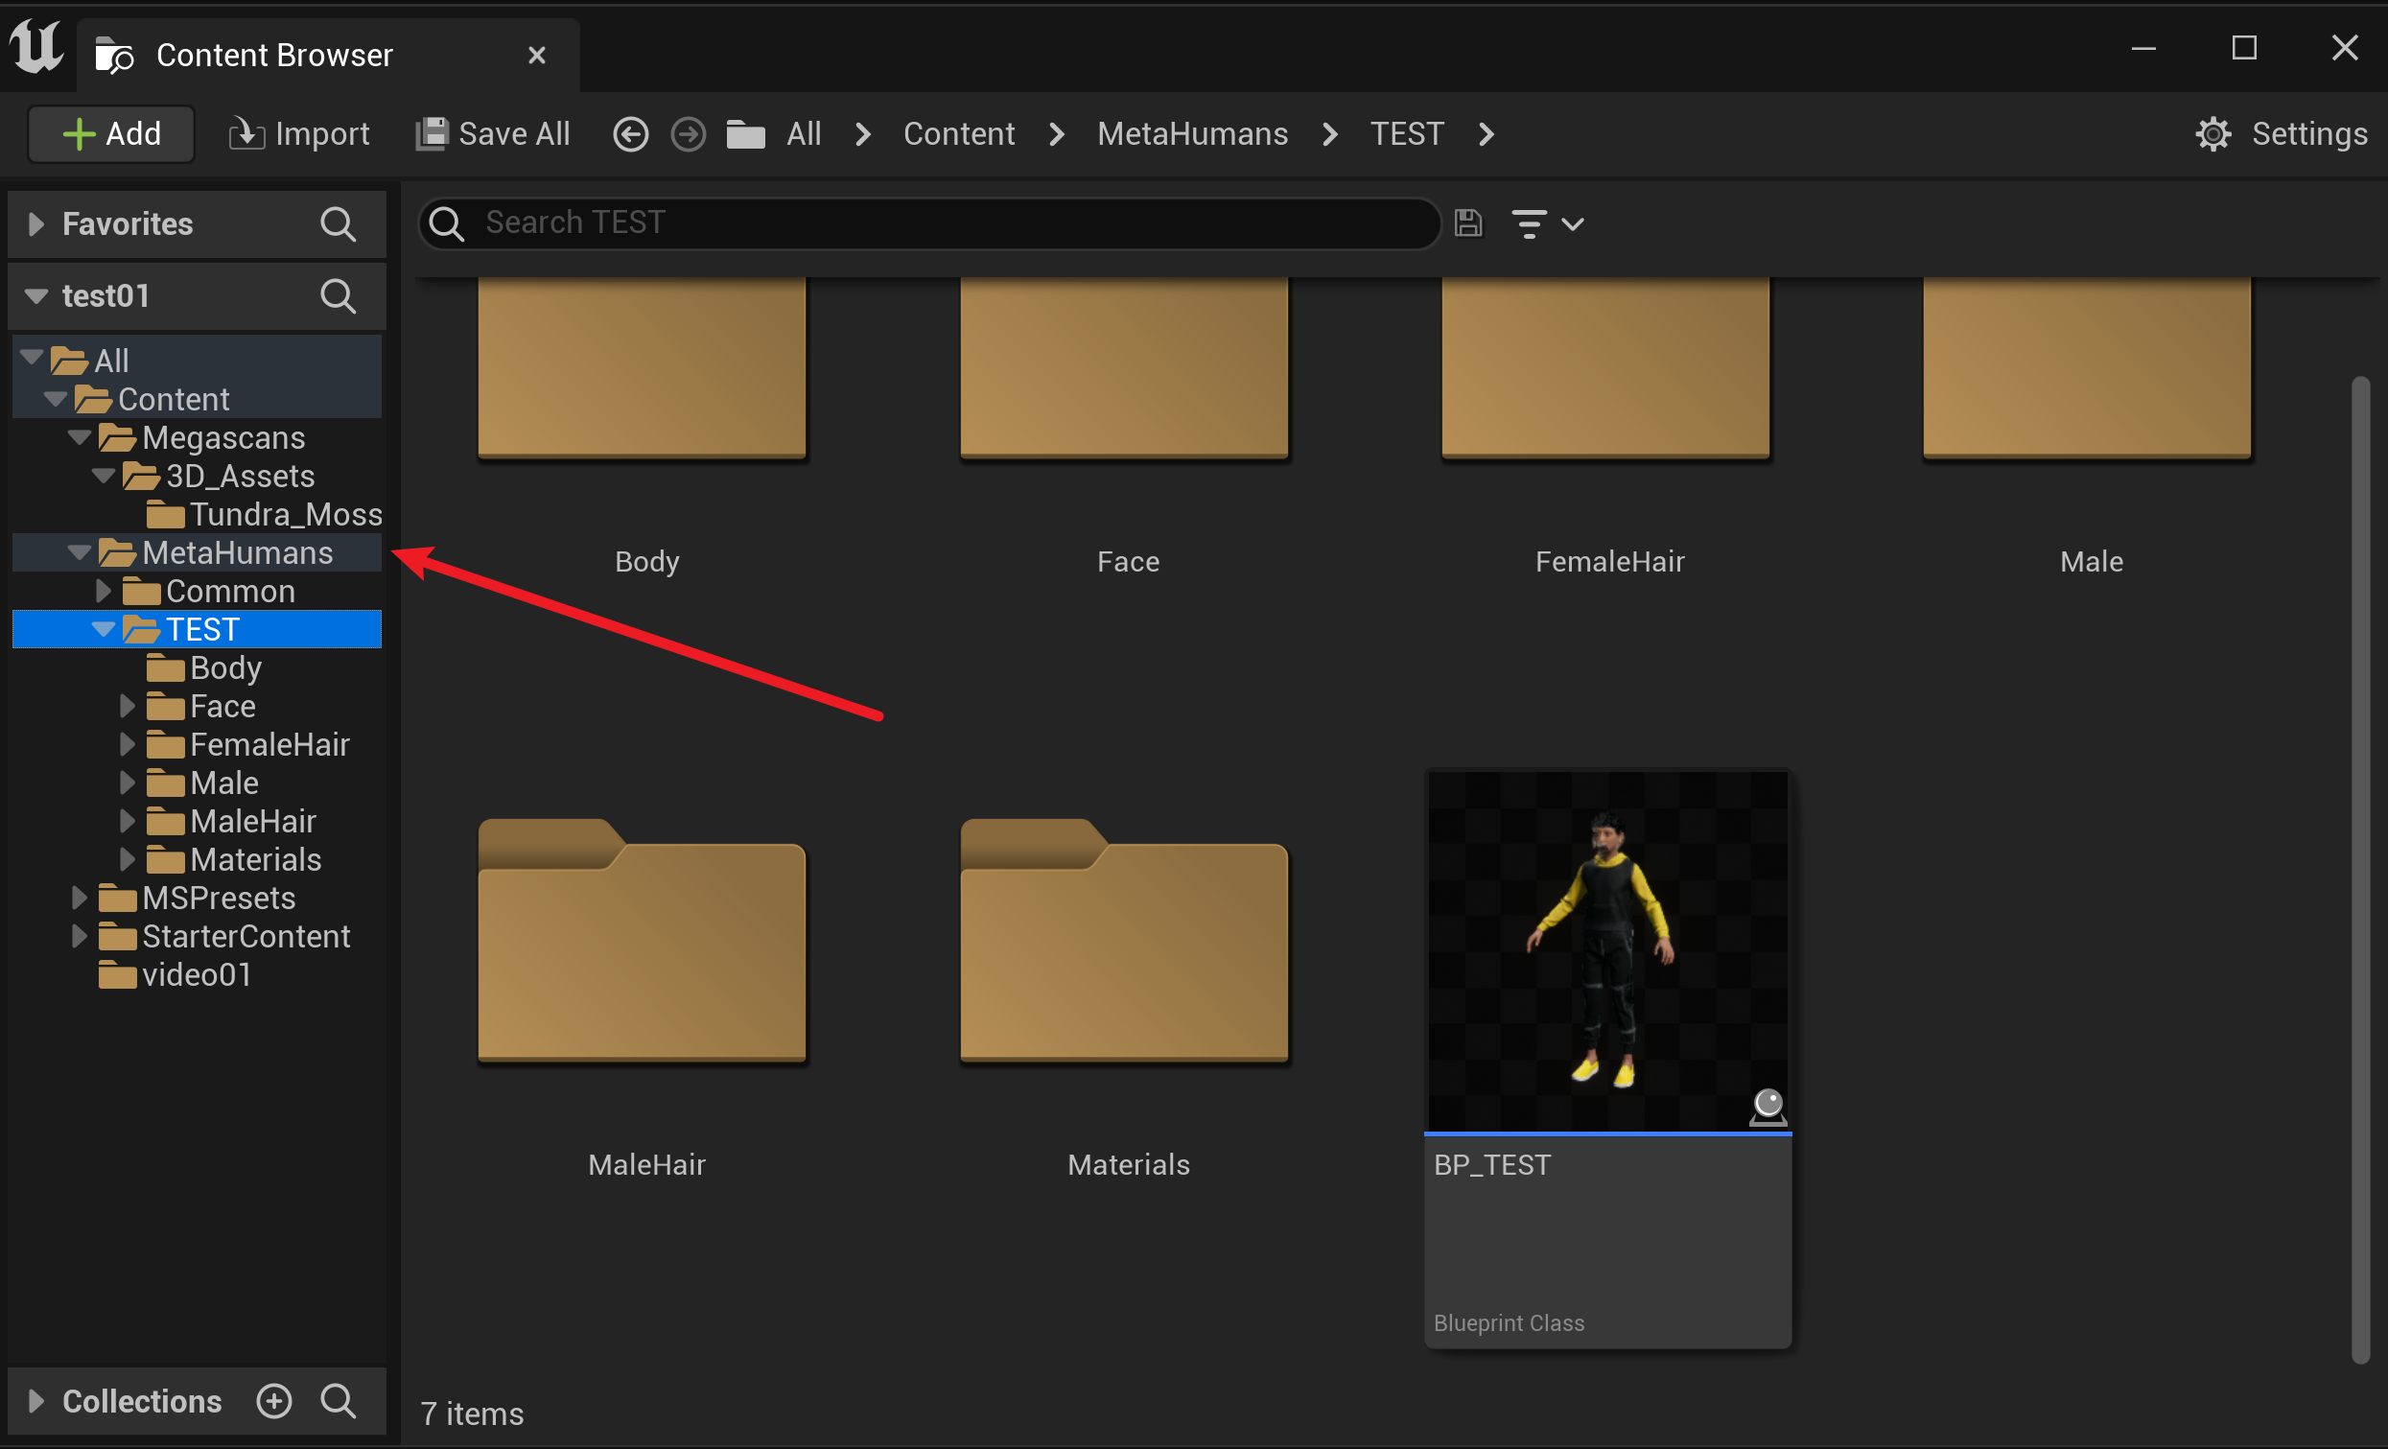Click the Add button

click(111, 133)
